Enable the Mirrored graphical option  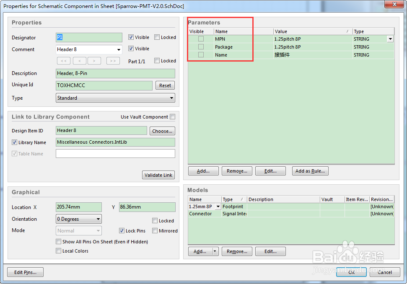(x=155, y=230)
